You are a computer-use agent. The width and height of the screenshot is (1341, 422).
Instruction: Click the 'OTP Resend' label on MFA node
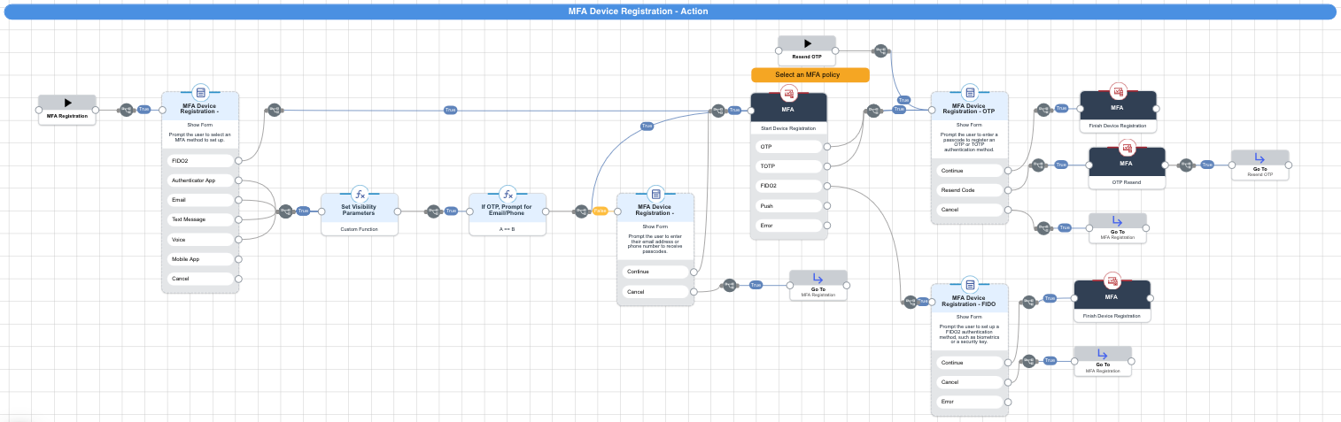1127,181
